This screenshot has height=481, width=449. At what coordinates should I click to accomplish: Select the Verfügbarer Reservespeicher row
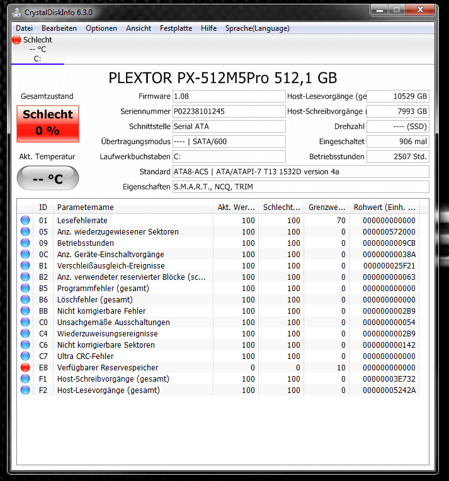(218, 367)
